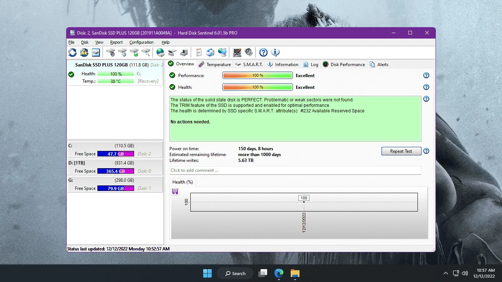The height and width of the screenshot is (282, 502).
Task: Click the D: free space 365.4 GB bar
Action: pos(116,171)
